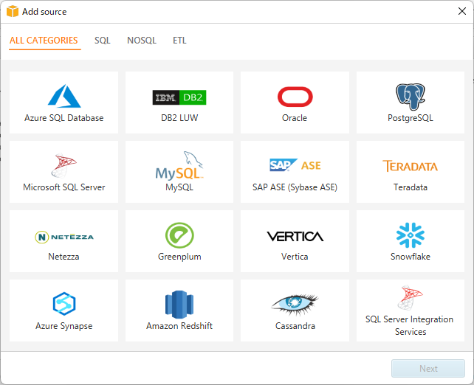Pick the Greenplum green circle icon

(179, 235)
